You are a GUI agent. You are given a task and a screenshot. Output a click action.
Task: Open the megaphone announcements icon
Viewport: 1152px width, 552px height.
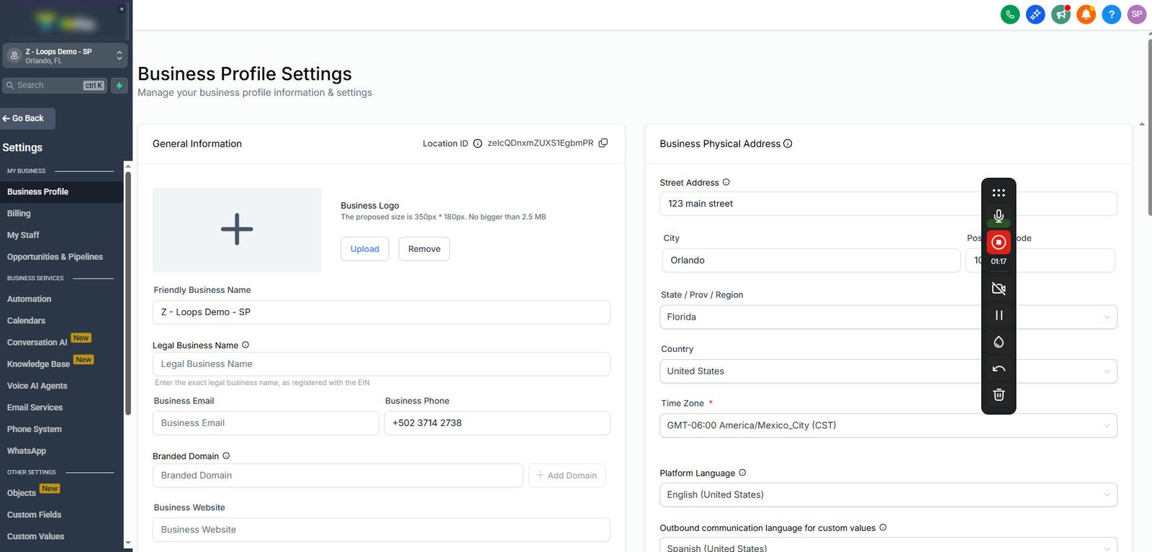coord(1061,14)
